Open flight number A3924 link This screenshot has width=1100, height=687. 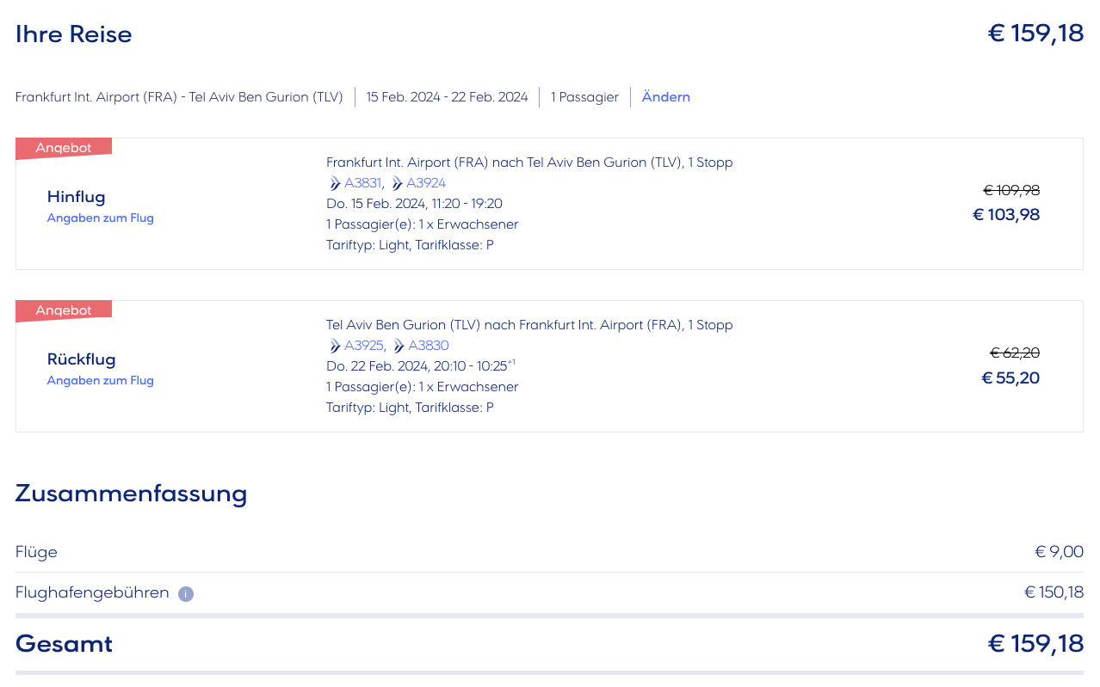[426, 183]
